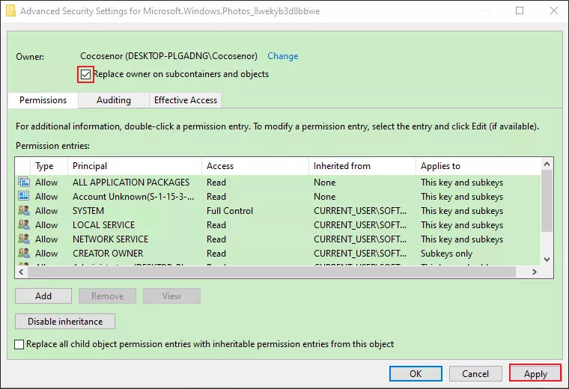Viewport: 569px width, 389px height.
Task: Click Allow in the Account Unknown row
Action: [x=46, y=197]
